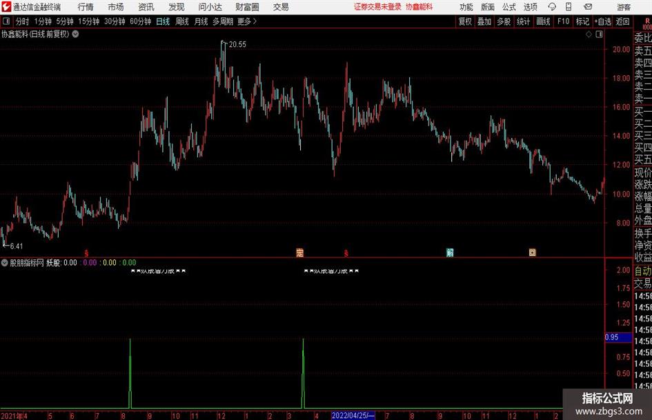Toggle the left sidebar panel icon
The height and width of the screenshot is (420, 652).
click(x=6, y=21)
